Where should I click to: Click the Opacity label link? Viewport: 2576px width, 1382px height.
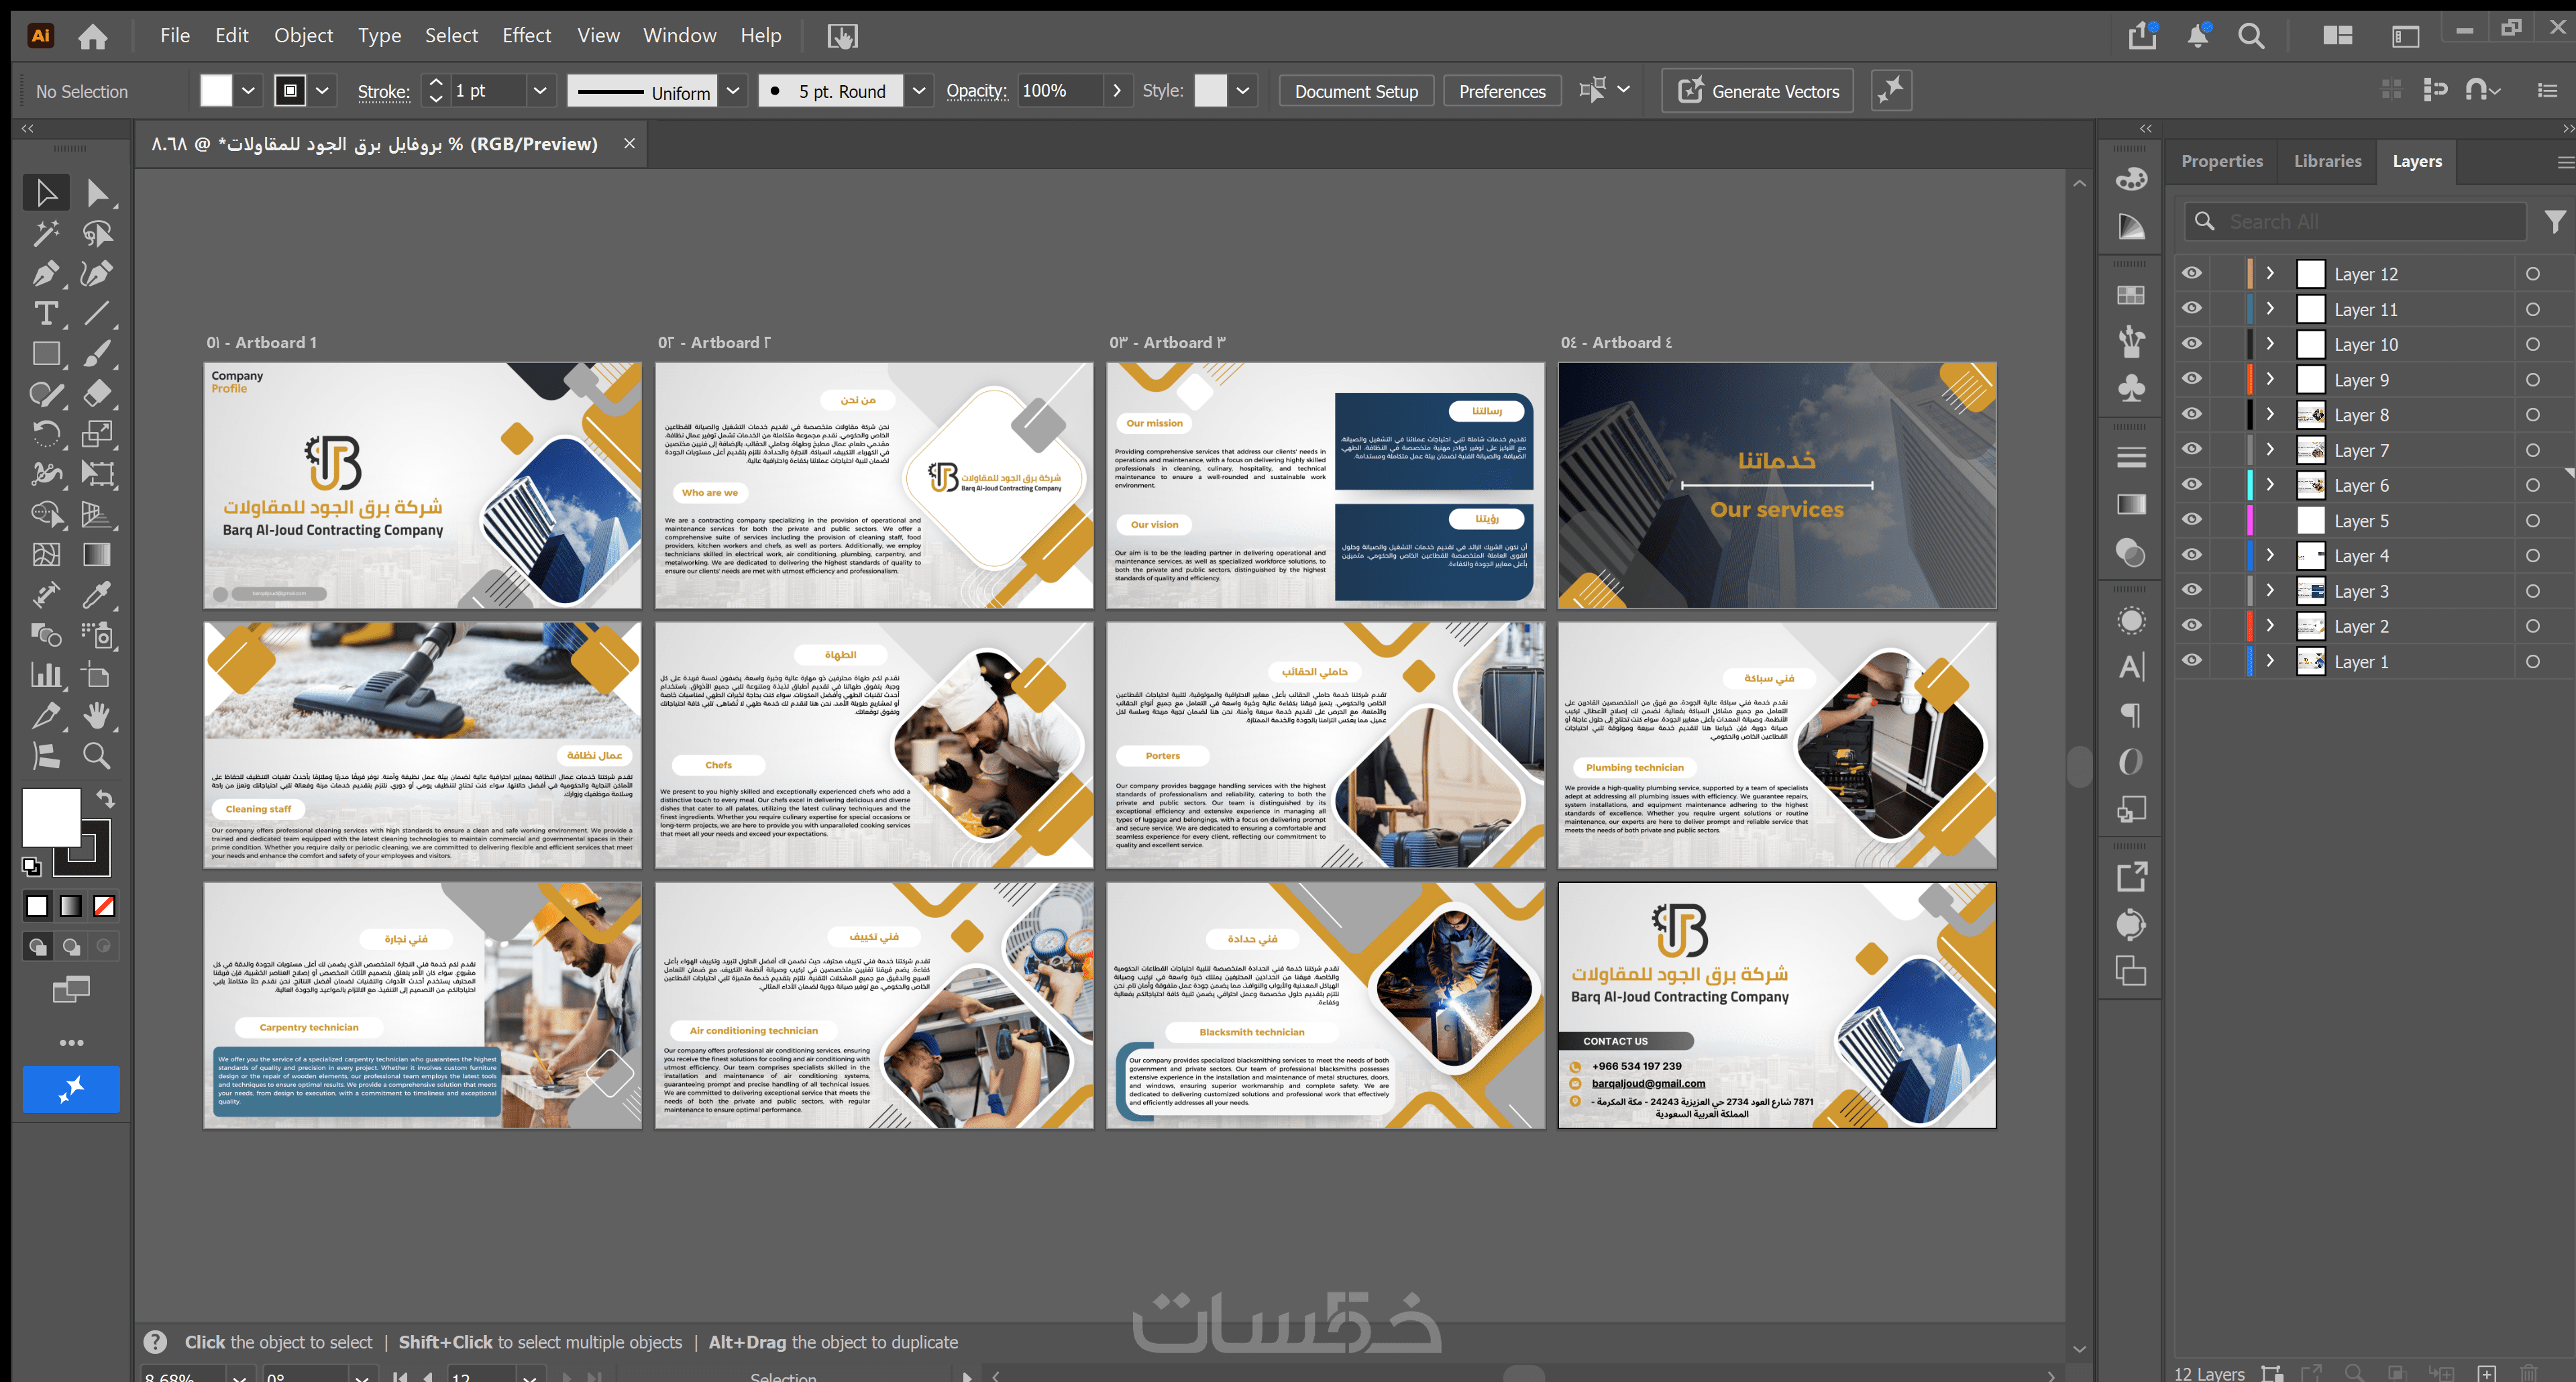point(976,91)
